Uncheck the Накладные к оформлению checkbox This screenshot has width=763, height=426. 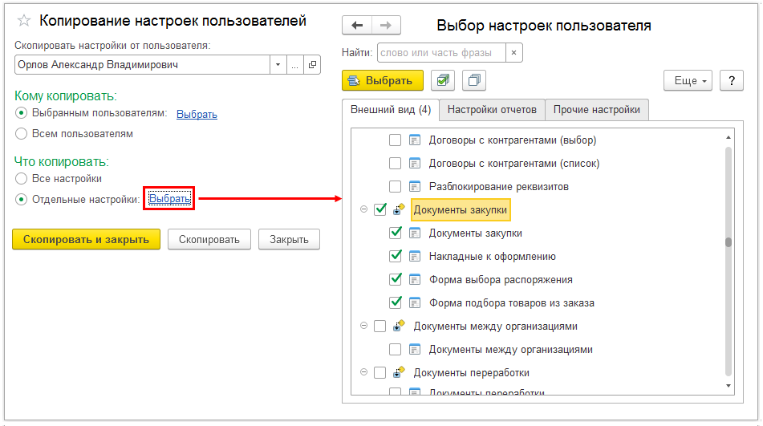[x=396, y=257]
